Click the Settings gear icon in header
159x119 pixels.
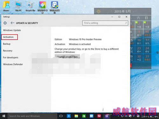[5, 23]
